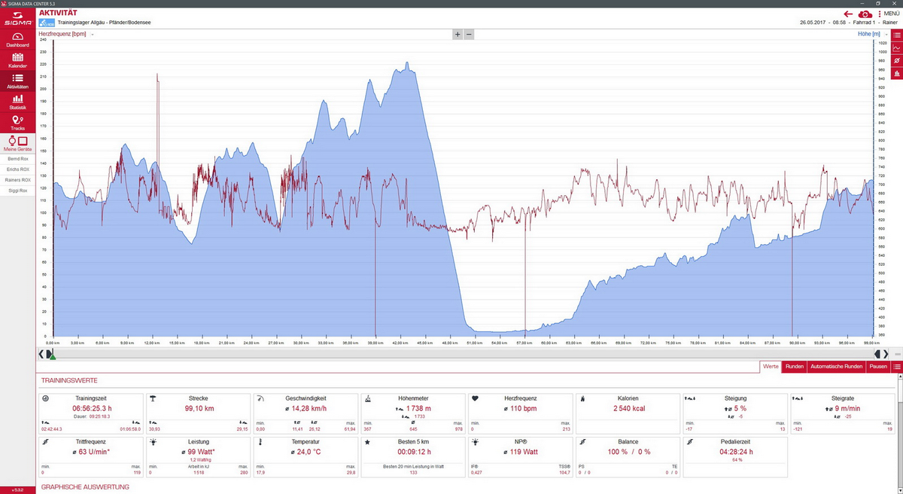The height and width of the screenshot is (494, 903).
Task: Zoom out chart with minus button
Action: click(x=469, y=34)
